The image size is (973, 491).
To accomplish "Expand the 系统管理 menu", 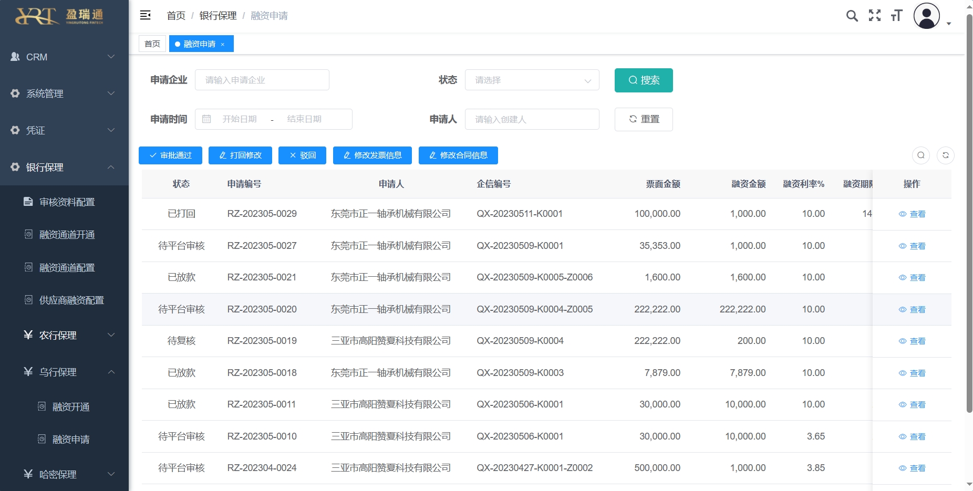I will [64, 93].
